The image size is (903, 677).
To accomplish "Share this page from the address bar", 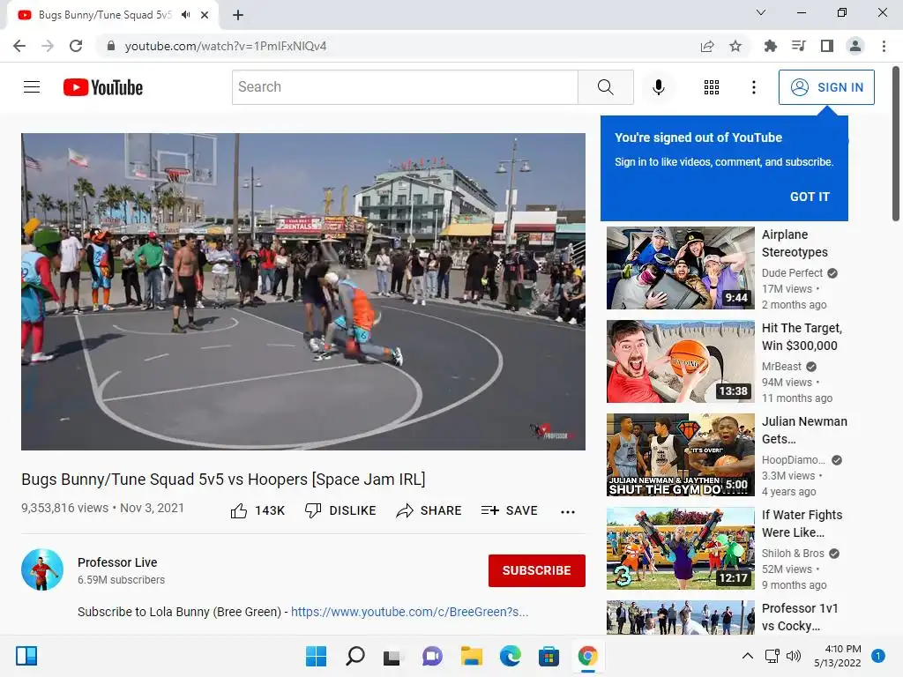I will pyautogui.click(x=707, y=46).
